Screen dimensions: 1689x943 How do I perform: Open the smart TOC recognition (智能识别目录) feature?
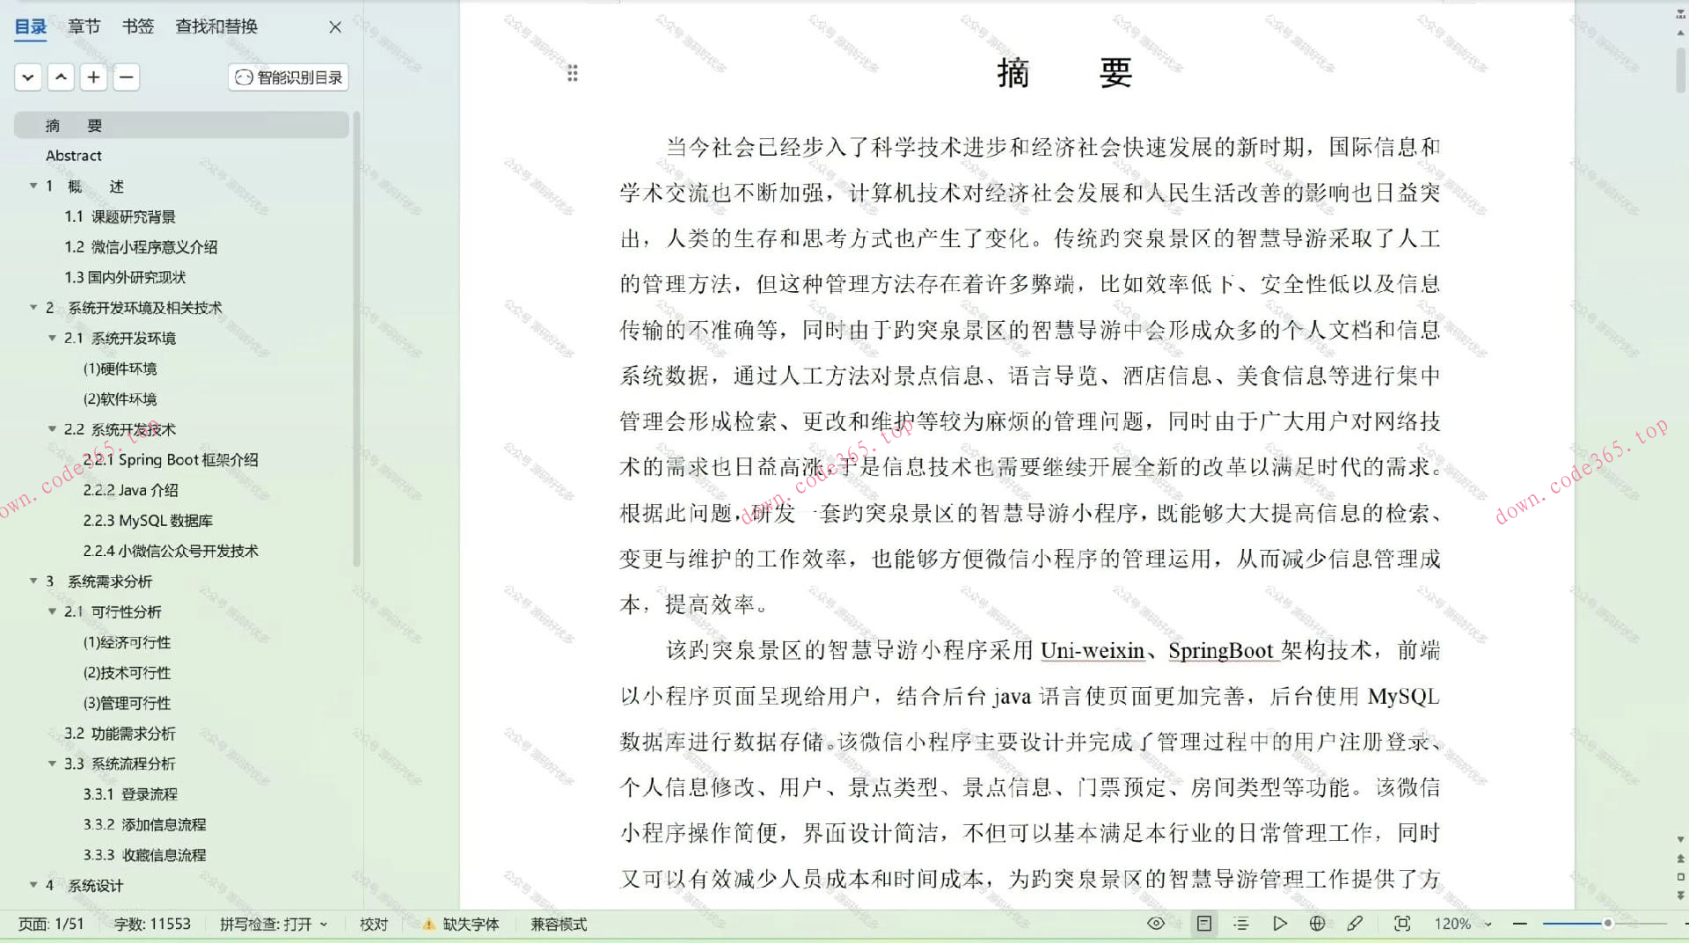[x=287, y=77]
